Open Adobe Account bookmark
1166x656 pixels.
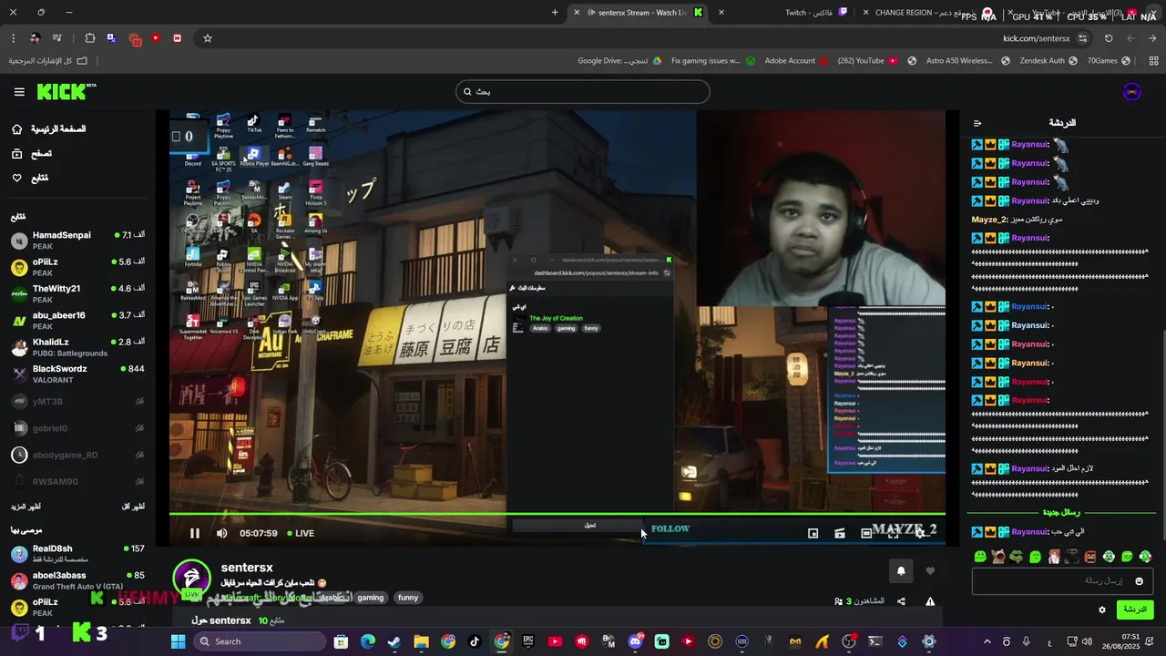tap(796, 61)
